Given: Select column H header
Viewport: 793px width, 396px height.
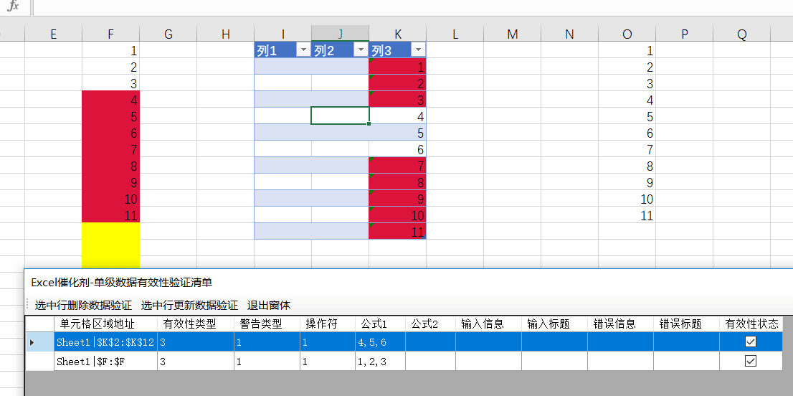Looking at the screenshot, I should tap(226, 34).
